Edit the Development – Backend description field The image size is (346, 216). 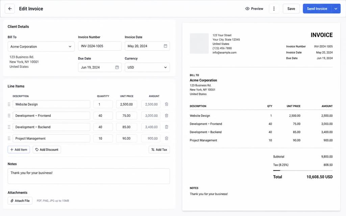pyautogui.click(x=51, y=127)
